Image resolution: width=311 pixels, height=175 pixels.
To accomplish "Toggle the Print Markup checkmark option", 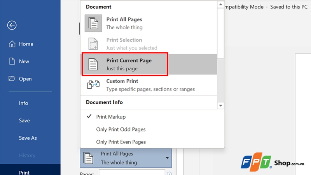I will click(152, 117).
